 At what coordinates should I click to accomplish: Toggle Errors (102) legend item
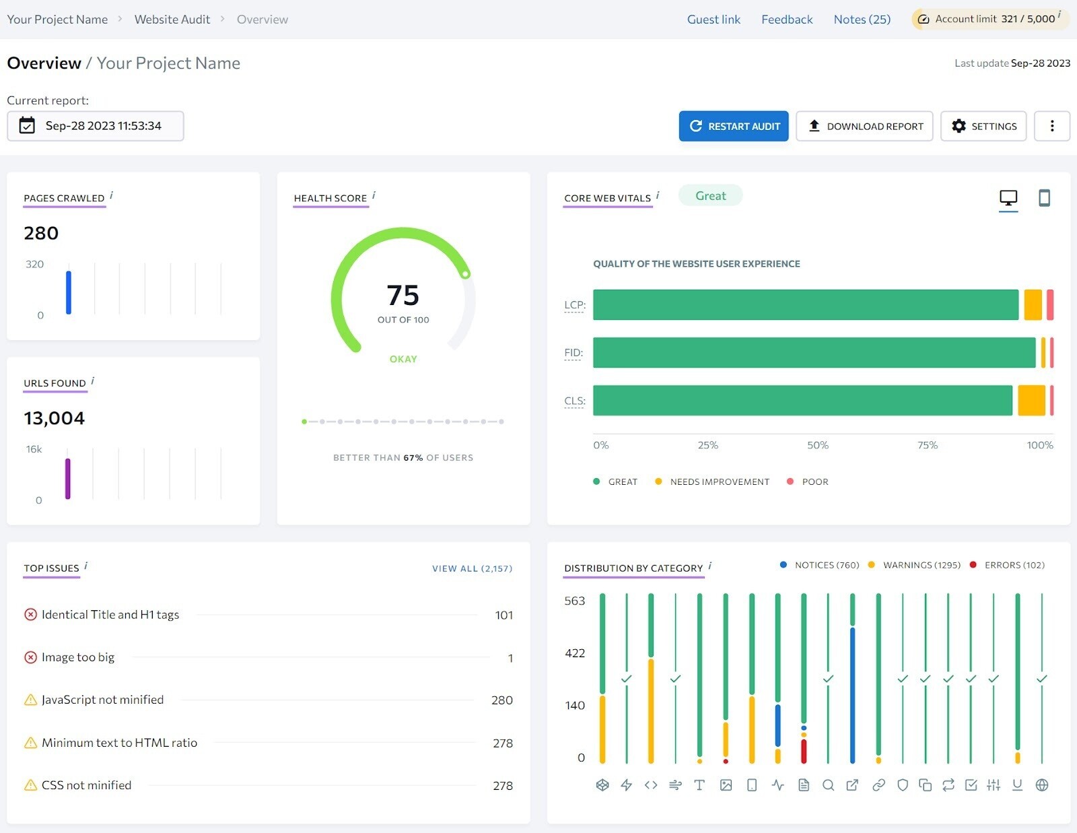(x=1007, y=565)
